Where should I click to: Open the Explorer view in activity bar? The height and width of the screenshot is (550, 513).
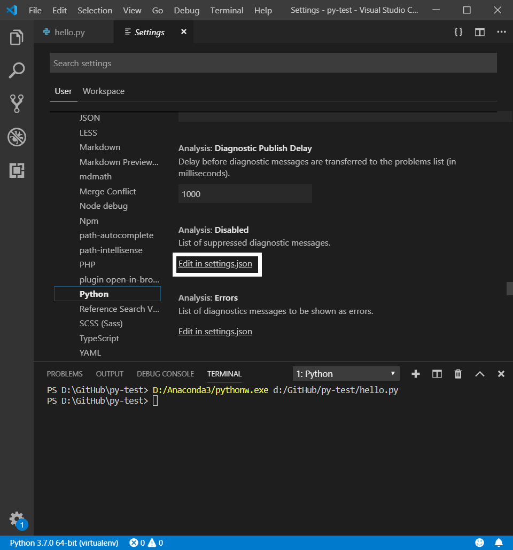[17, 37]
